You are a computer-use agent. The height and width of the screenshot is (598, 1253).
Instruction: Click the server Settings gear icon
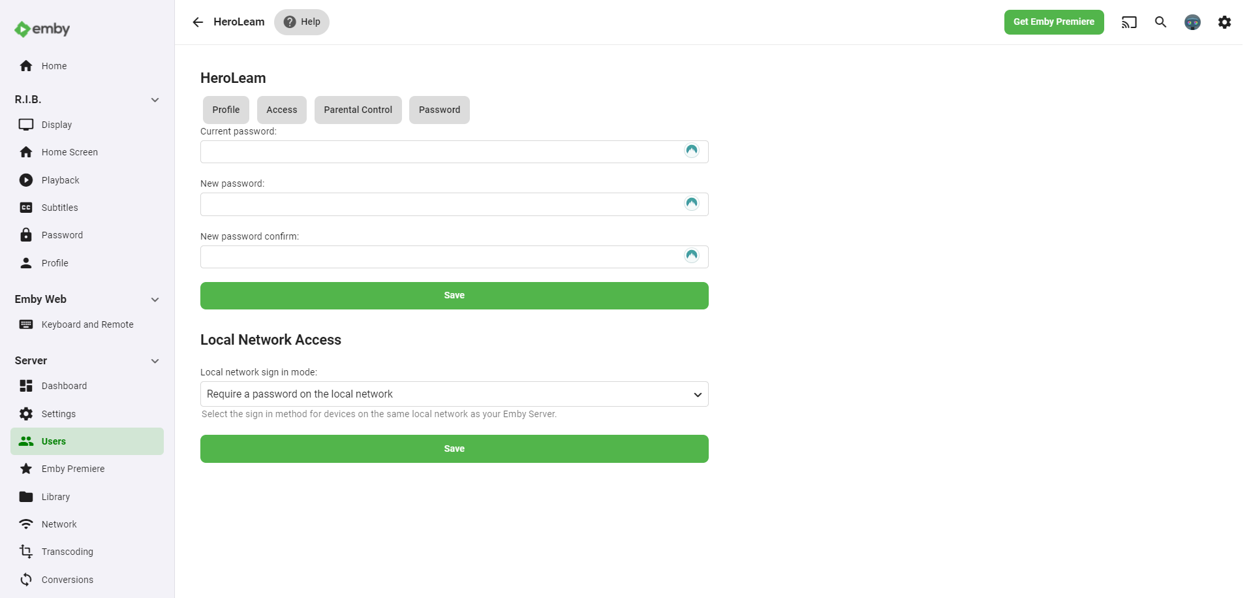(26, 414)
